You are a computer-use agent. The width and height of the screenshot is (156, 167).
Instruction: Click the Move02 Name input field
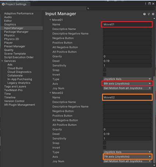(127, 98)
